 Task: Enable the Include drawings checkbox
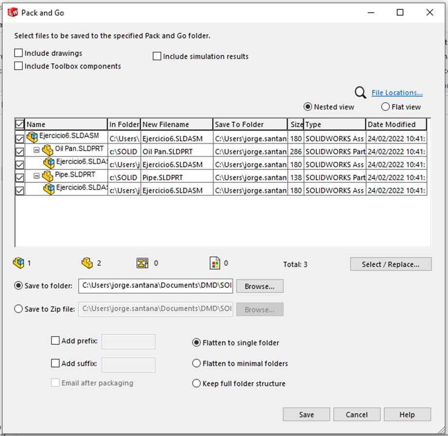coord(18,53)
